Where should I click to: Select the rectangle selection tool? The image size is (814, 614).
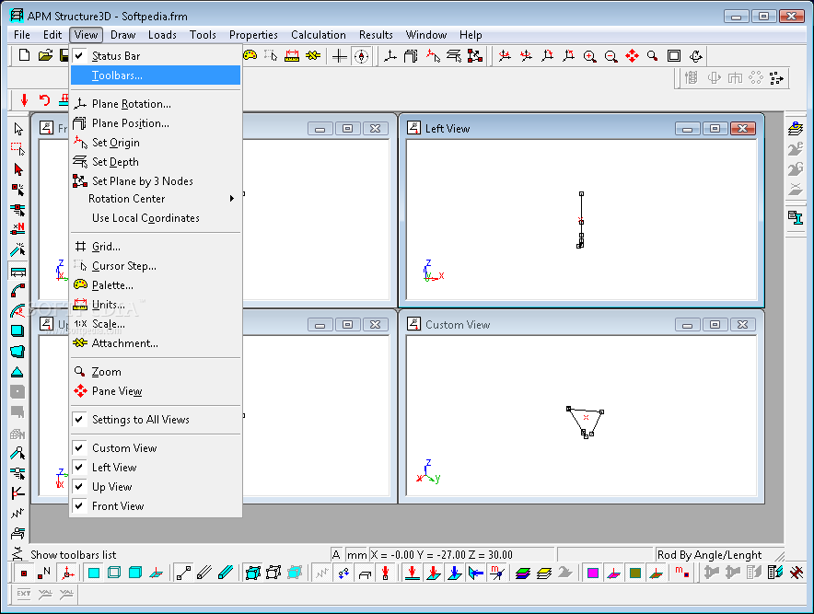(x=18, y=149)
